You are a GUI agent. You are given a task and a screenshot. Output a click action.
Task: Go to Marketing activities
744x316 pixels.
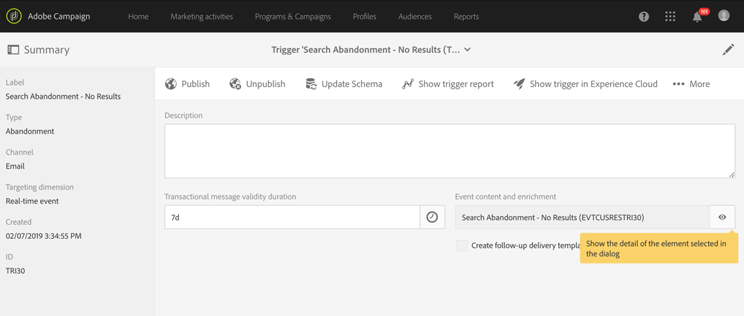202,17
